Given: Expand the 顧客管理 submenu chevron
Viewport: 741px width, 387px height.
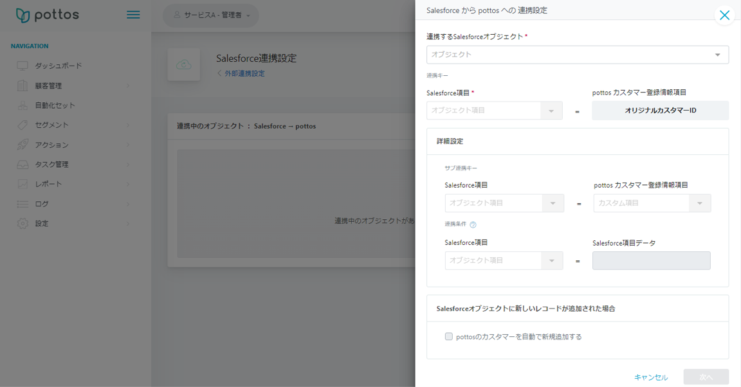Looking at the screenshot, I should point(128,85).
